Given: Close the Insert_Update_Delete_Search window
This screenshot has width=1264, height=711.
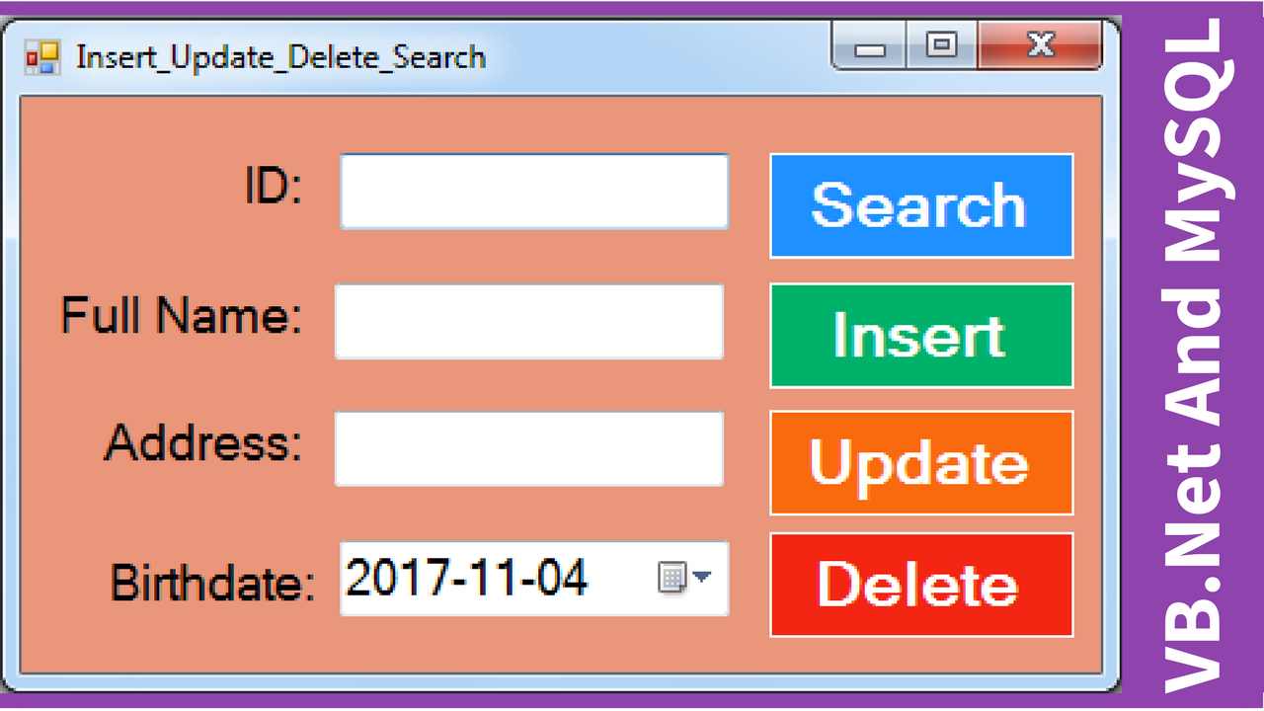Looking at the screenshot, I should [1040, 46].
